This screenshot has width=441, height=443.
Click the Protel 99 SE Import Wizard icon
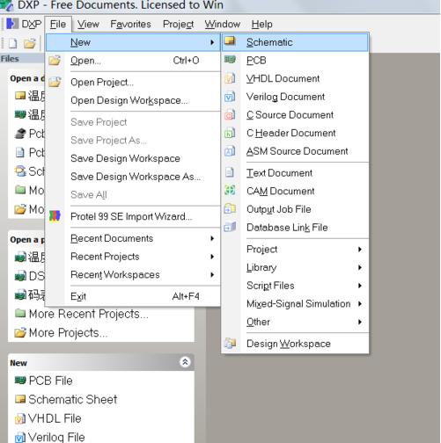click(x=55, y=216)
